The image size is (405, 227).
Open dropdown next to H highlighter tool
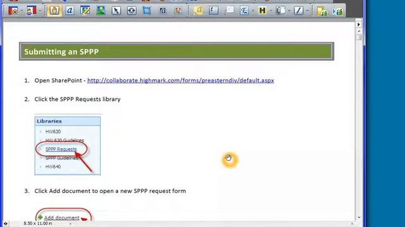coord(271,11)
